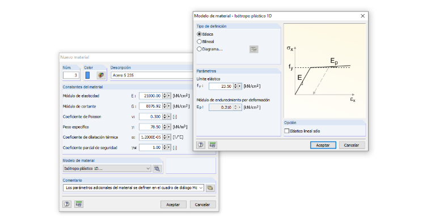This screenshot has width=431, height=218.
Task: Click Cancelar in Nuevo material dialog
Action: coord(202,204)
